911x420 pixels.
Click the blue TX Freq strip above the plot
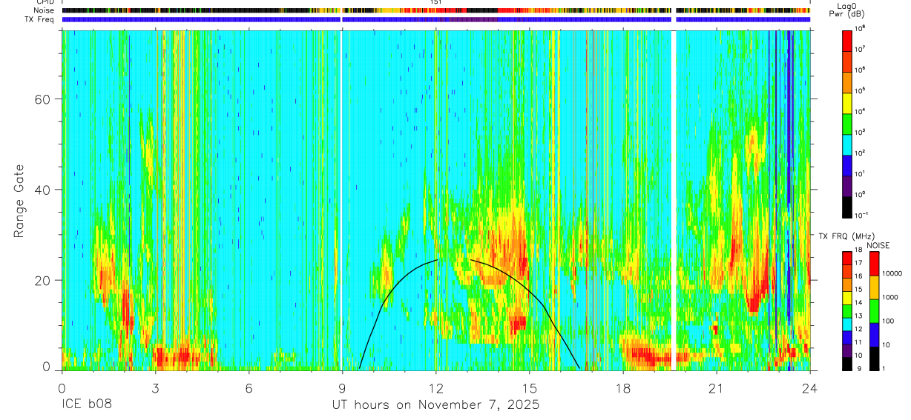[436, 19]
